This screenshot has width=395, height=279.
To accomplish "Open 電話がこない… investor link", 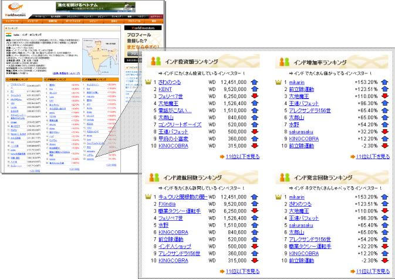I will click(175, 110).
